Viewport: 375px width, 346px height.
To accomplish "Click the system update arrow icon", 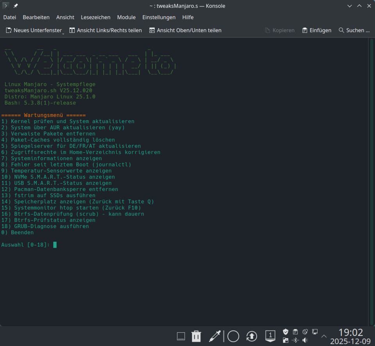I will [252, 336].
